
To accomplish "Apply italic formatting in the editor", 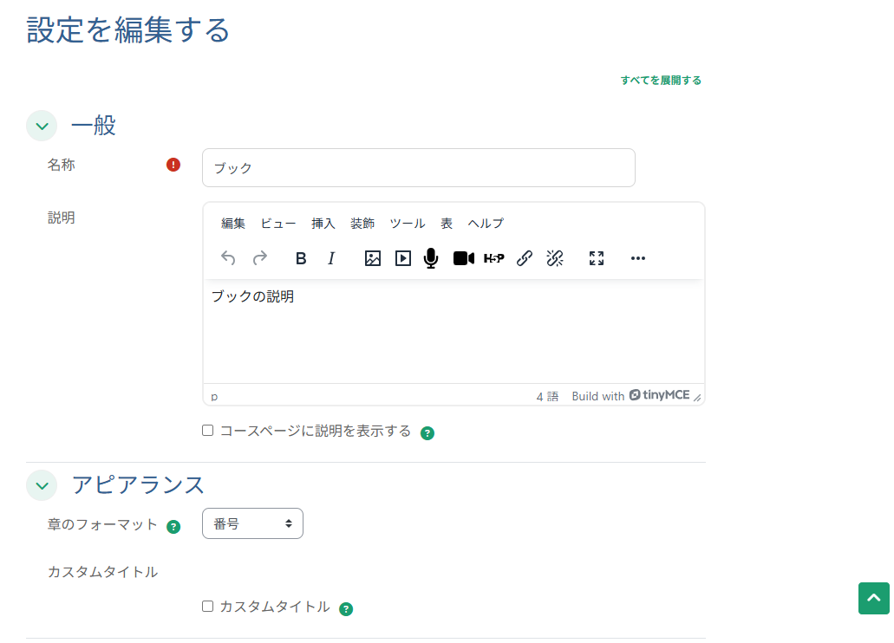I will point(332,258).
